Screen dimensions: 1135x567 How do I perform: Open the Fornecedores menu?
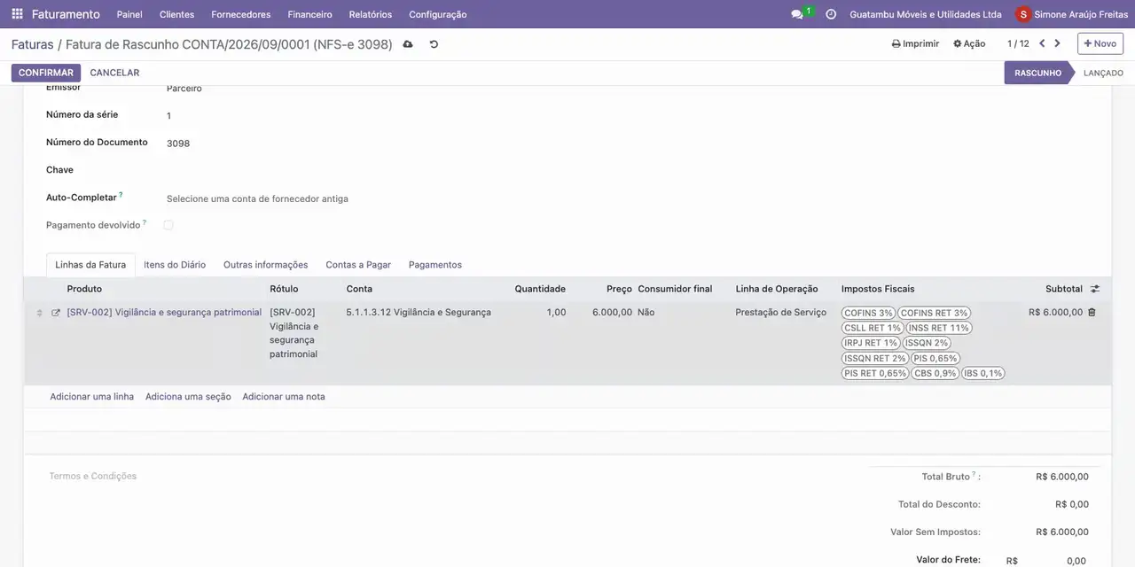click(241, 14)
